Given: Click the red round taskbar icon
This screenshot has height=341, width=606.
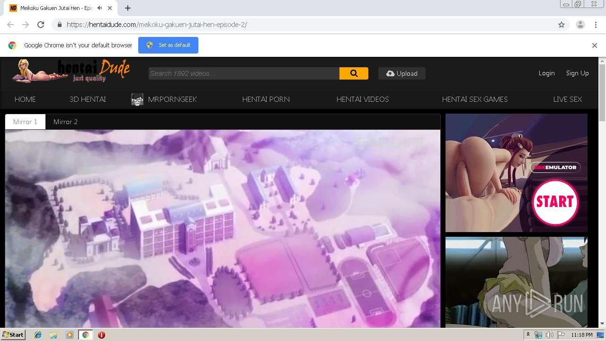Looking at the screenshot, I should [101, 335].
